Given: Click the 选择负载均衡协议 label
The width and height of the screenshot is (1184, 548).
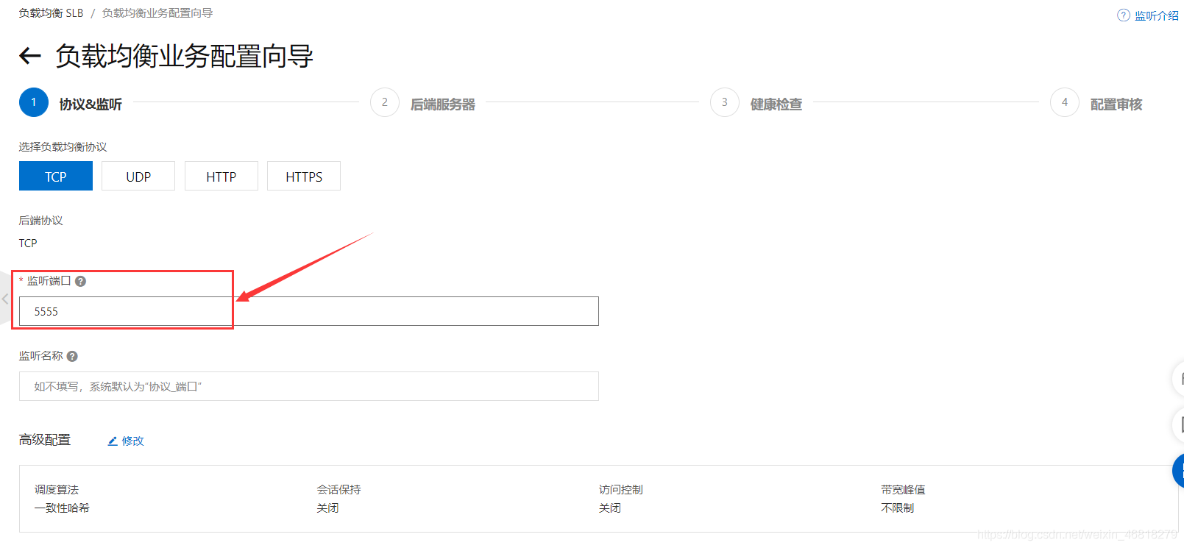Looking at the screenshot, I should click(63, 147).
